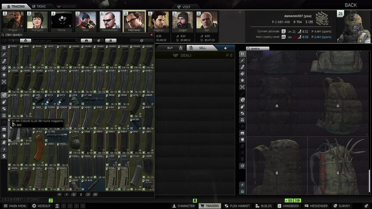Select trader Therapist portrait
The width and height of the screenshot is (372, 209).
click(37, 21)
